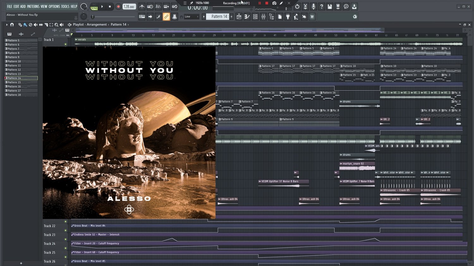This screenshot has width=474, height=266.
Task: Select the Paint brush tool in playlist
Action: coord(25,25)
